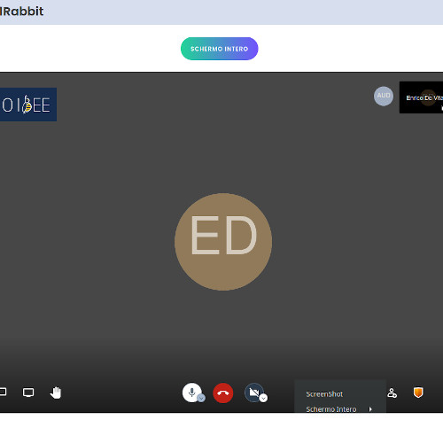Mute the microphone
This screenshot has width=443, height=443.
click(x=191, y=392)
